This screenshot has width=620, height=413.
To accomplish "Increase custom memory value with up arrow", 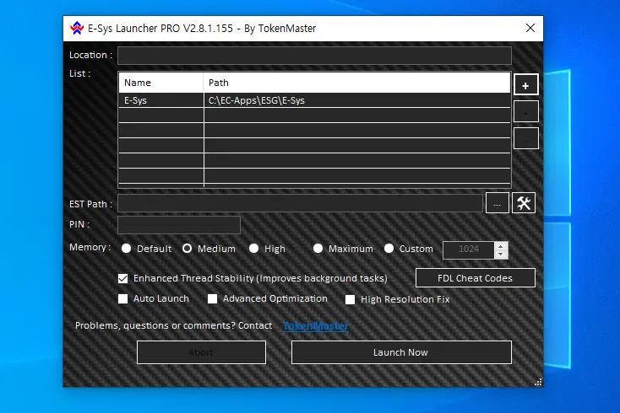I will tap(501, 245).
